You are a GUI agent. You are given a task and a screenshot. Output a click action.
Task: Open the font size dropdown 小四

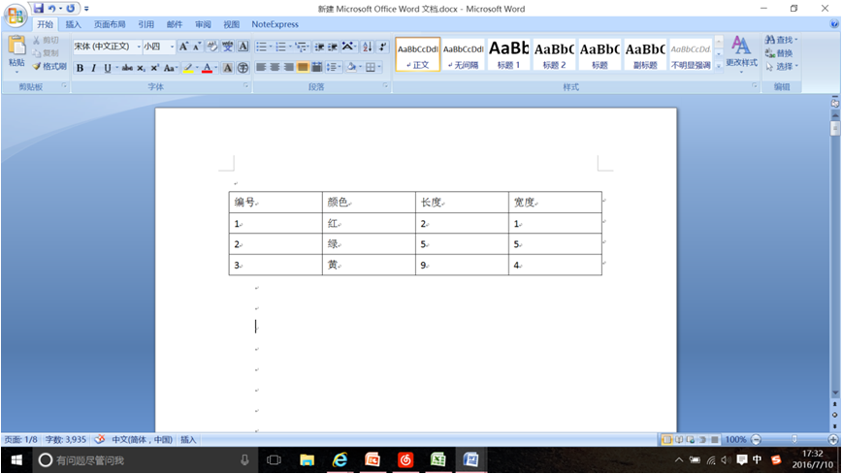172,47
